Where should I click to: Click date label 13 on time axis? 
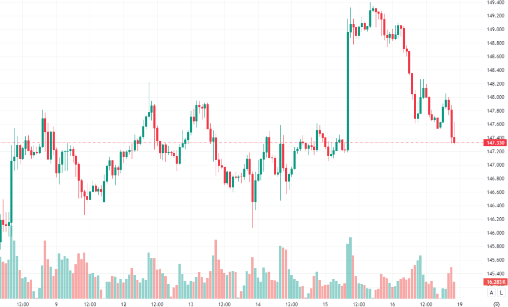(x=190, y=304)
